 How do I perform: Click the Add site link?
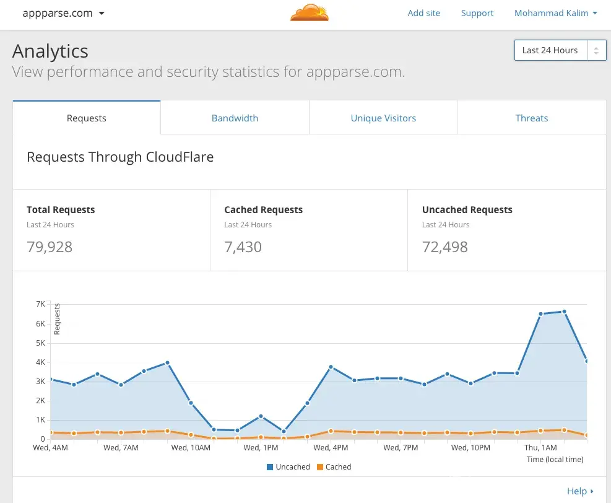click(x=424, y=13)
